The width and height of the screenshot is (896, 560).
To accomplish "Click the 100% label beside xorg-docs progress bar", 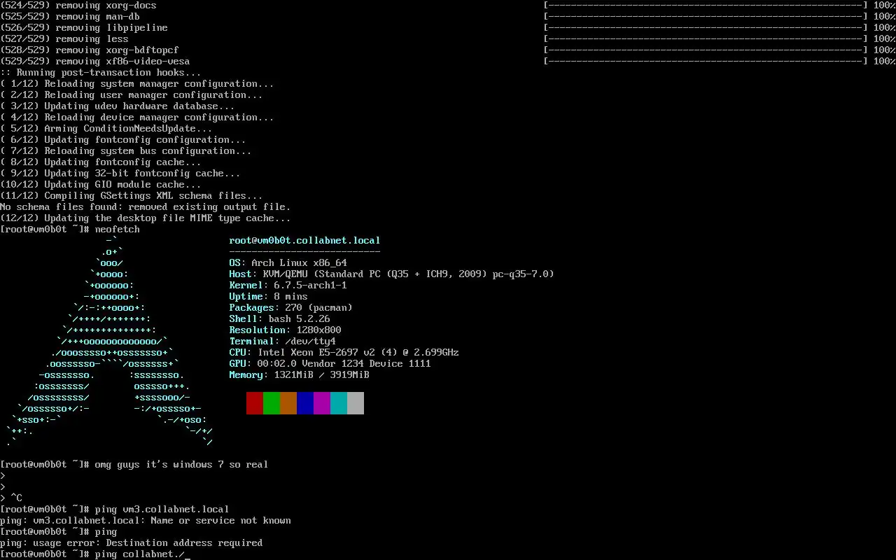I will tap(885, 6).
